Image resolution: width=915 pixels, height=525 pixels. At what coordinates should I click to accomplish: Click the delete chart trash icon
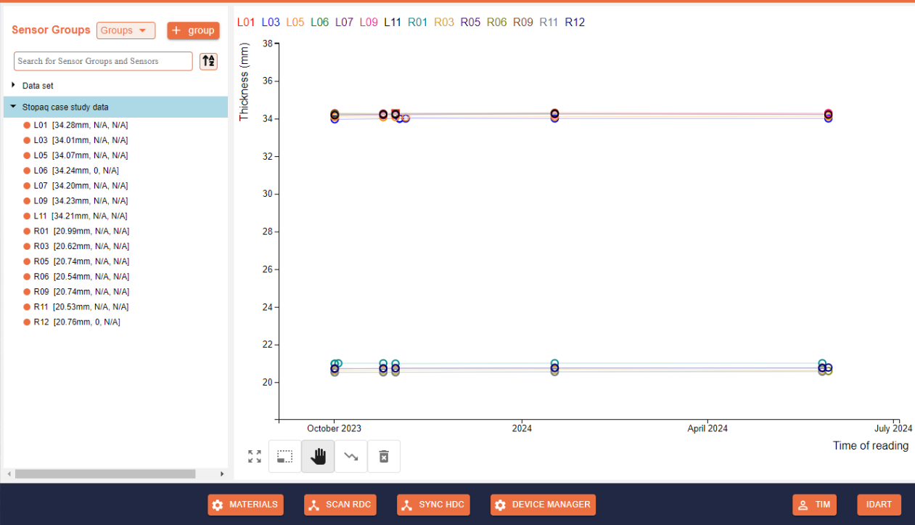pyautogui.click(x=384, y=456)
